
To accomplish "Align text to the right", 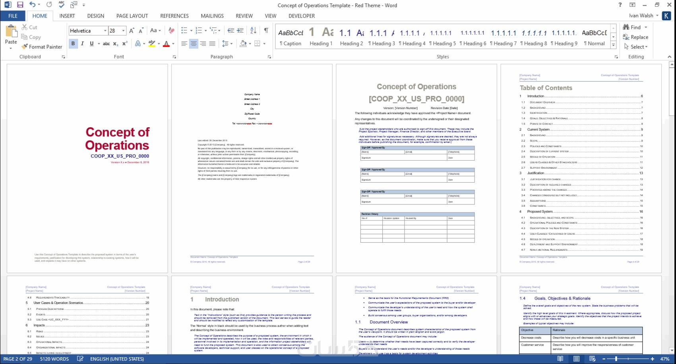I will (203, 44).
